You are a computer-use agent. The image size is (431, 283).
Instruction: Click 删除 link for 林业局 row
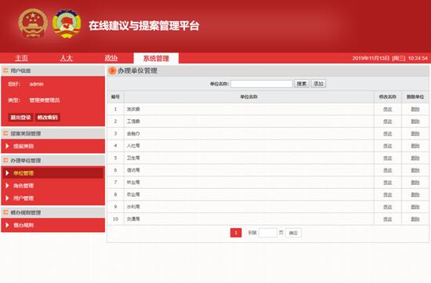[x=415, y=183]
